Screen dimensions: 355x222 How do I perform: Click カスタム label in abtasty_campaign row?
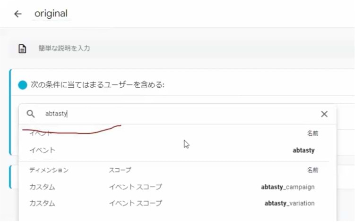click(x=43, y=187)
